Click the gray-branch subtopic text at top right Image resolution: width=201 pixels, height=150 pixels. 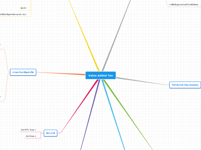184,5
